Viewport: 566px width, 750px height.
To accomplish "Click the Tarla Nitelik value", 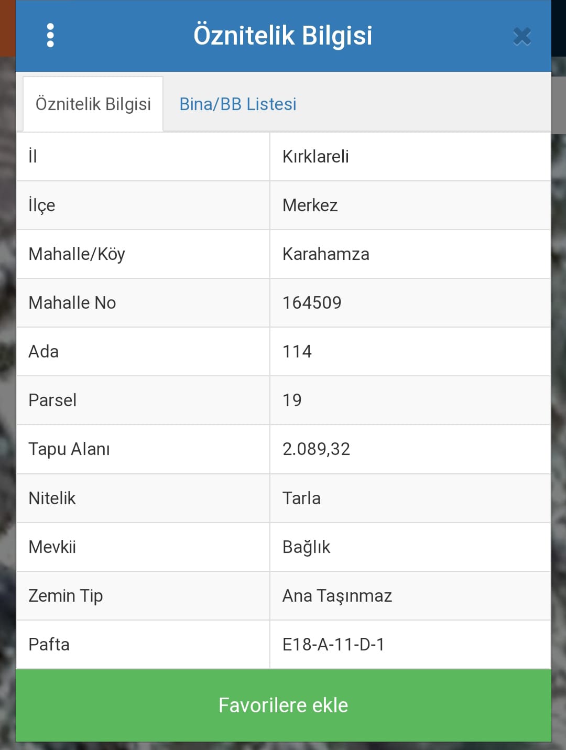I will (x=301, y=498).
